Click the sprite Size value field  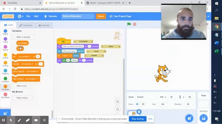[163, 104]
